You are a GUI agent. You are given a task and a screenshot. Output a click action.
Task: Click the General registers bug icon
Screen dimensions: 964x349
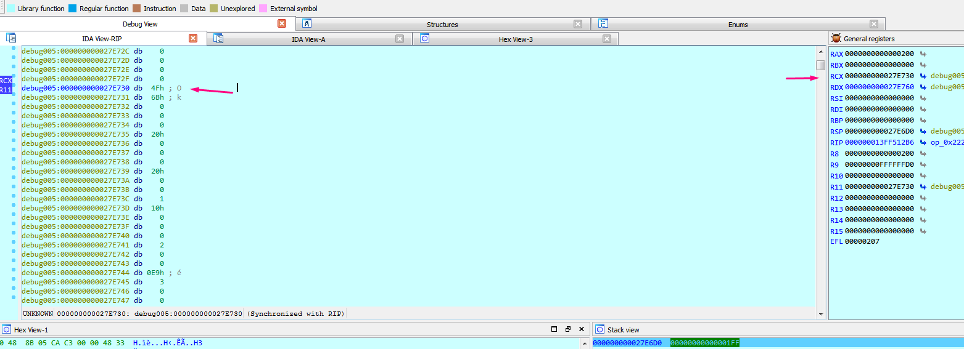(x=836, y=38)
